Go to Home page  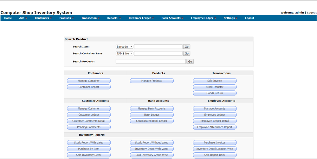point(8,18)
